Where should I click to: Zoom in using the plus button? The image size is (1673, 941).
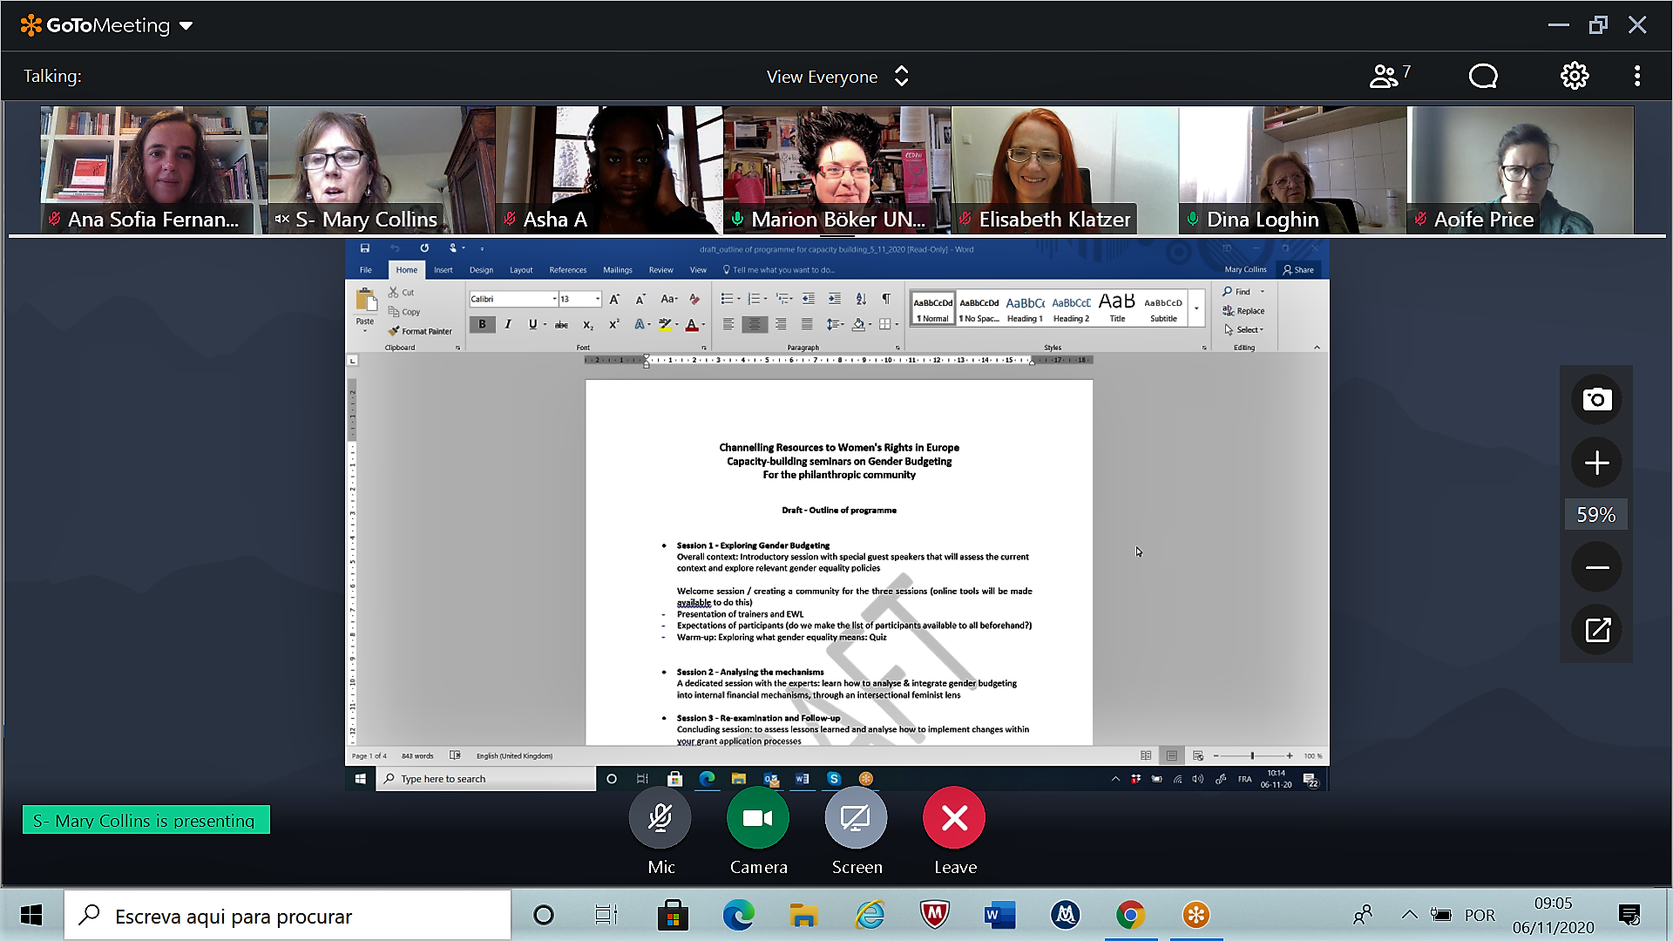(x=1596, y=463)
